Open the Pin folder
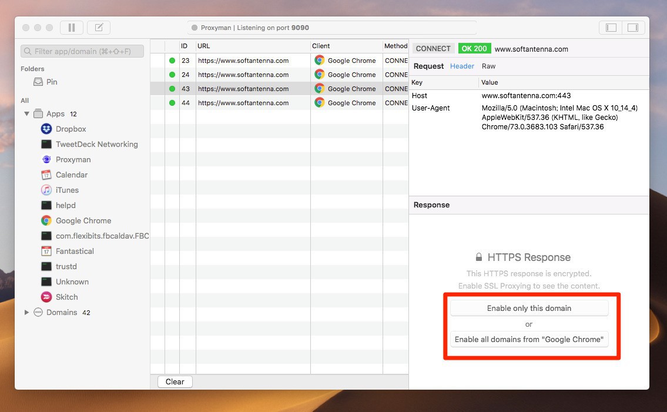The width and height of the screenshot is (667, 412). (52, 82)
